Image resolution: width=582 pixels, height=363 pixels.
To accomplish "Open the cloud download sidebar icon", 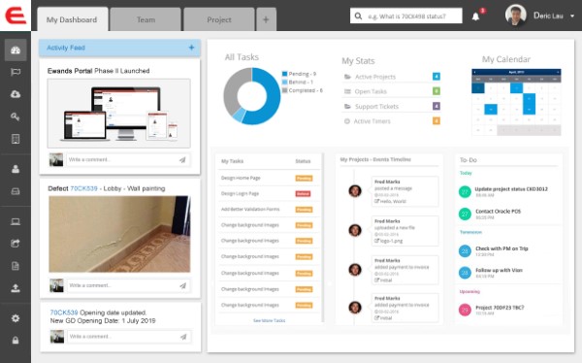I will [16, 94].
